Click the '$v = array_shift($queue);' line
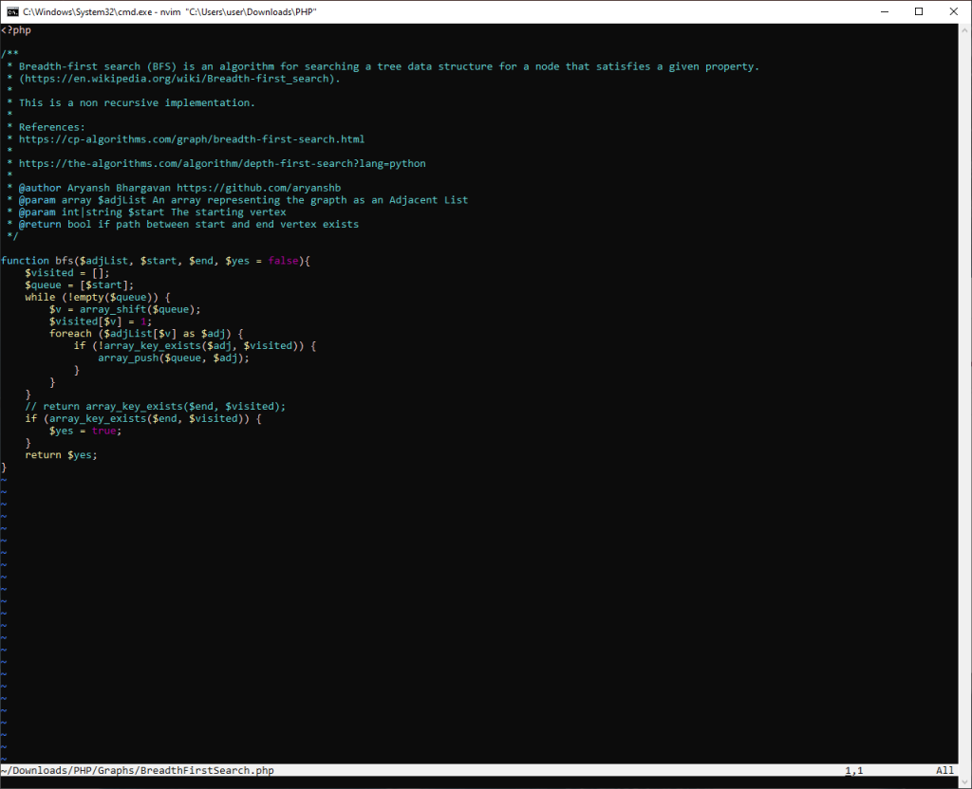Viewport: 972px width, 789px height. click(x=124, y=309)
